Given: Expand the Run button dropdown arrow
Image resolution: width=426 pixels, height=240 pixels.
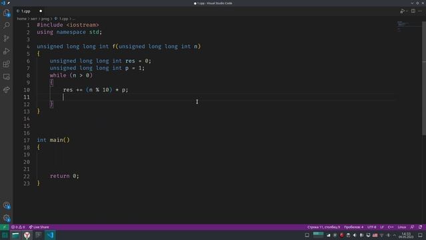Looking at the screenshot, I should pos(407,11).
